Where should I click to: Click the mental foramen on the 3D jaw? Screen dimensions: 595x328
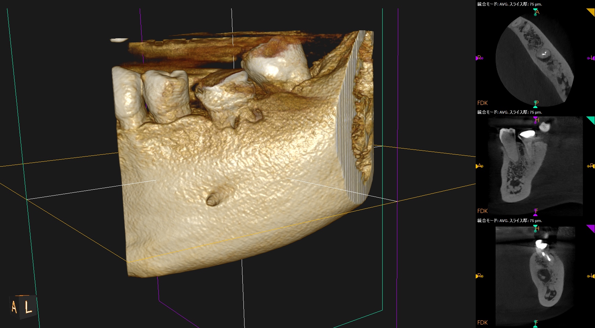tap(212, 200)
